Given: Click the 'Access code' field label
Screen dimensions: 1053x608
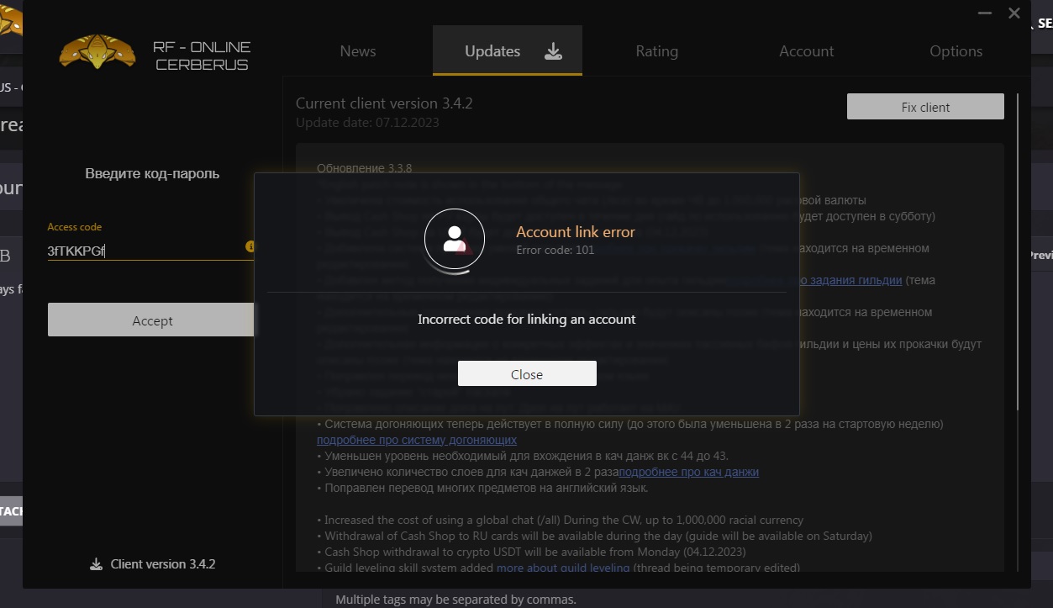Looking at the screenshot, I should [75, 227].
